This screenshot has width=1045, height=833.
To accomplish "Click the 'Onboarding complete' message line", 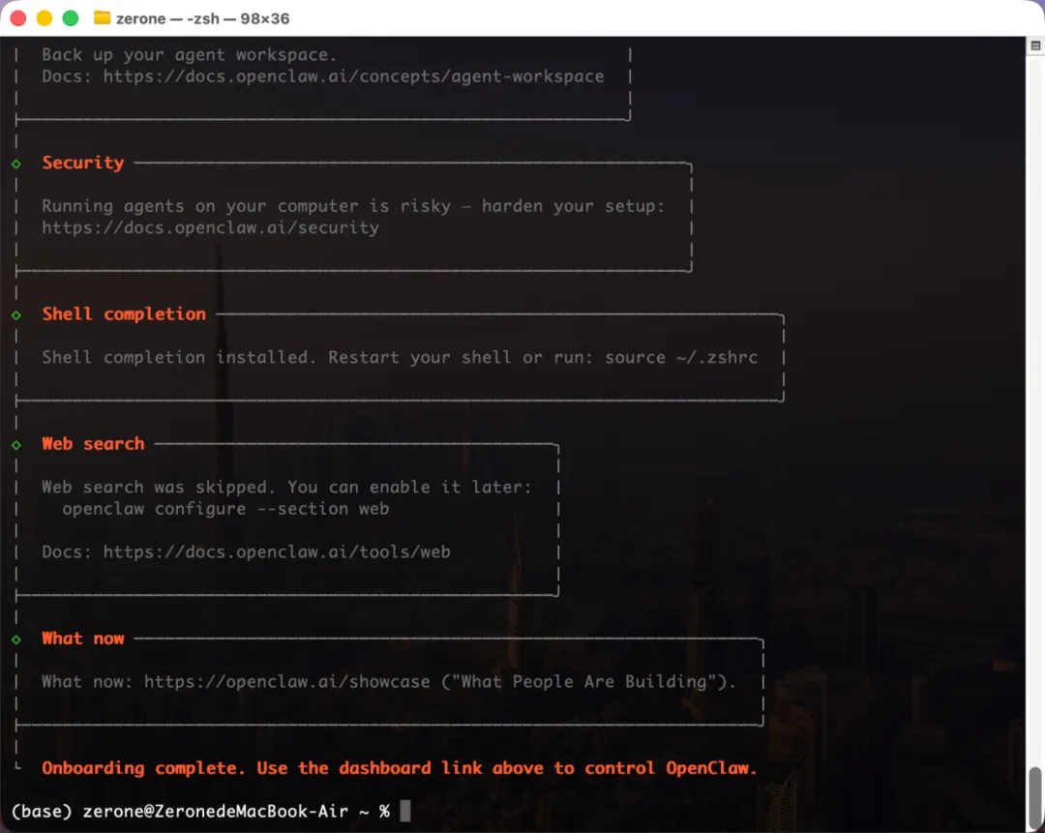I will (x=400, y=768).
